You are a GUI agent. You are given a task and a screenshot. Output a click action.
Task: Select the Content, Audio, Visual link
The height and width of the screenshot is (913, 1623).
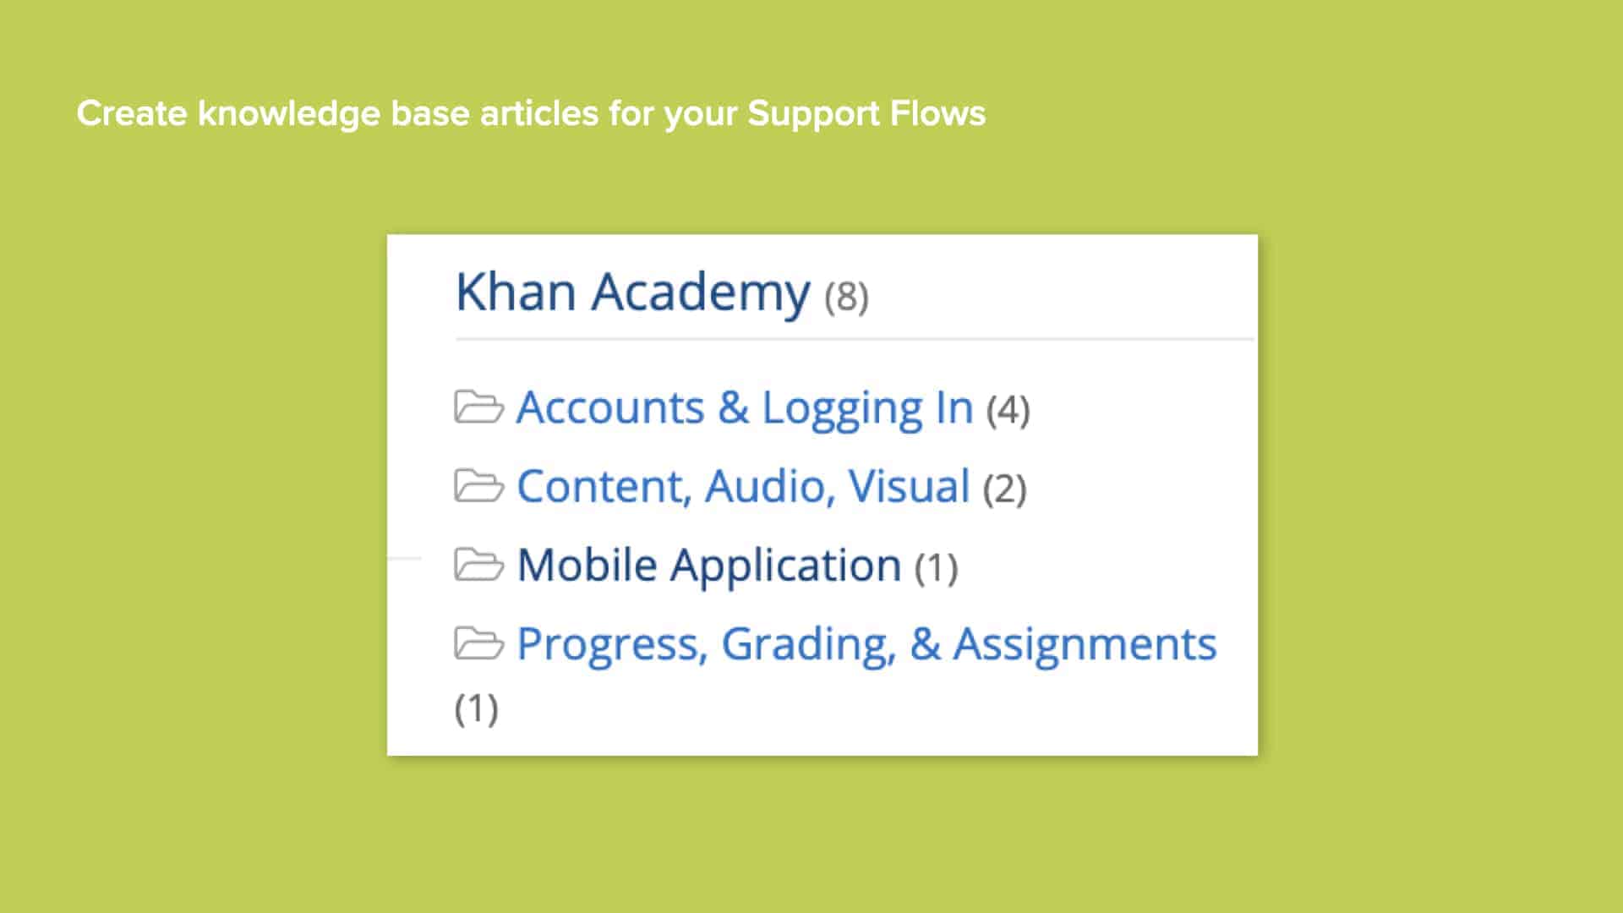coord(742,487)
